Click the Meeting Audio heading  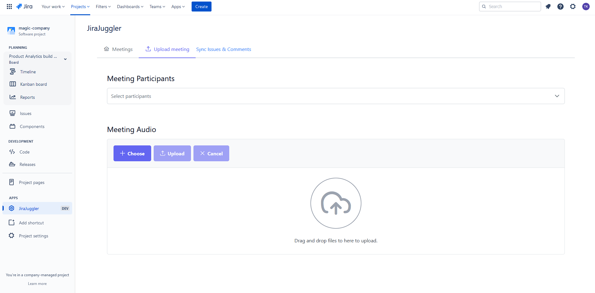pos(132,130)
